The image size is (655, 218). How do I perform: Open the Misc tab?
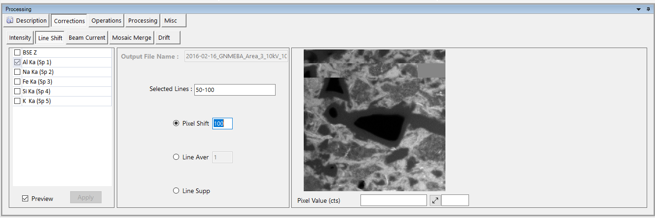pyautogui.click(x=171, y=21)
